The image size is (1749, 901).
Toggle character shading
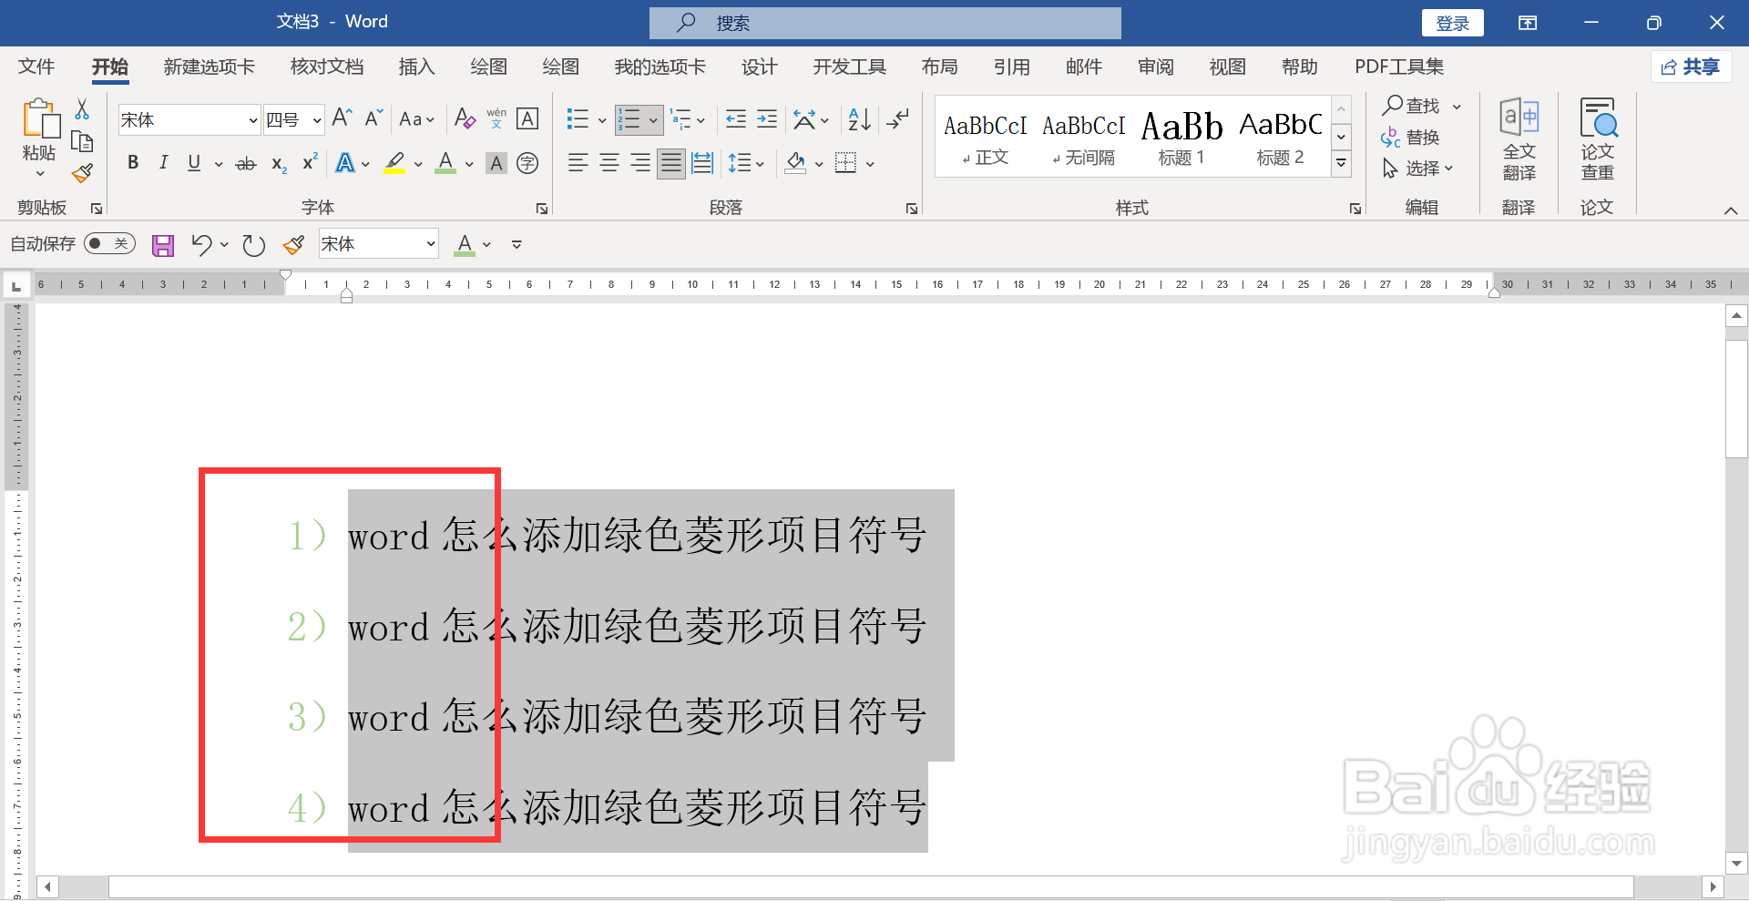point(496,164)
